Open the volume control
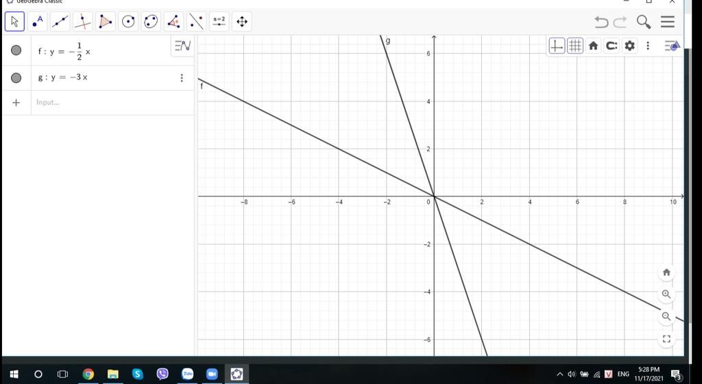This screenshot has width=702, height=384. (x=572, y=374)
